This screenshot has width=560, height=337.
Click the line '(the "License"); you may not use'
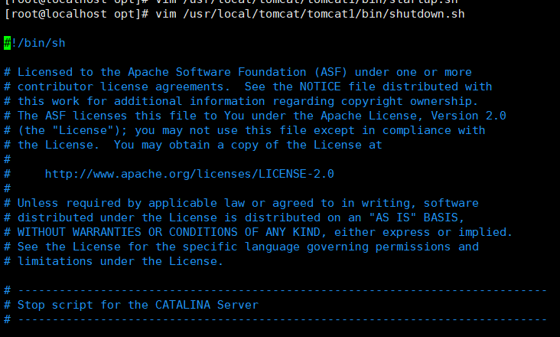(x=245, y=130)
